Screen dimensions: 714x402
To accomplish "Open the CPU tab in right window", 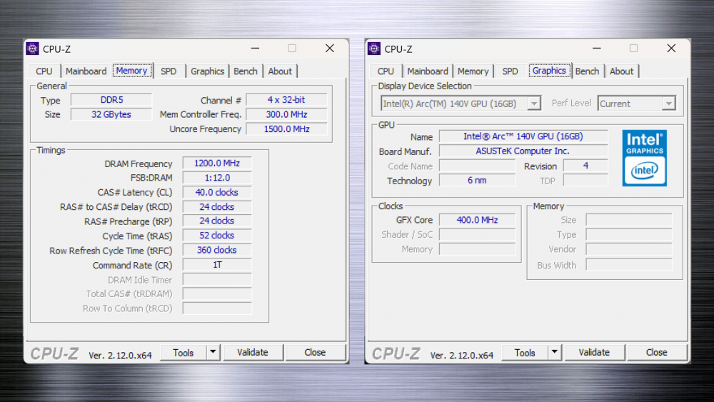I will (x=386, y=71).
